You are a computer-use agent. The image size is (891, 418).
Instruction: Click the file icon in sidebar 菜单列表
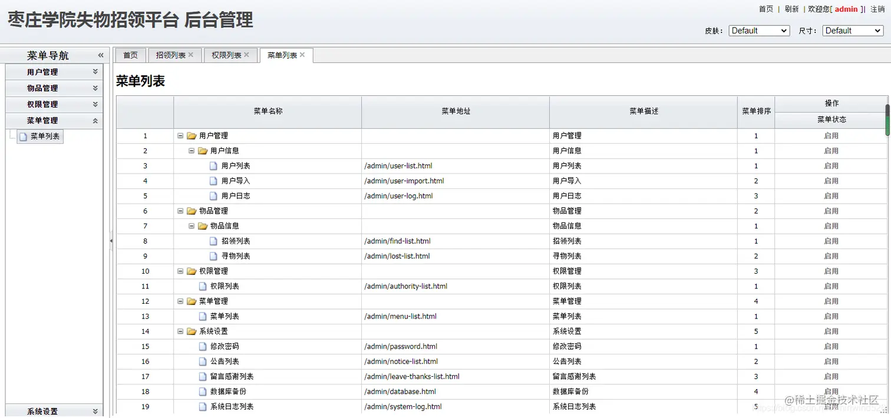click(x=23, y=137)
